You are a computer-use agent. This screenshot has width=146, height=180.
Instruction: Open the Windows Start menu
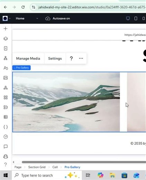[6, 175]
